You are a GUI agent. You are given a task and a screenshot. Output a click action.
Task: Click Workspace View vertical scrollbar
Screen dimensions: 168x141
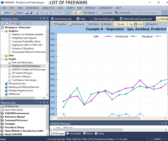[47, 46]
